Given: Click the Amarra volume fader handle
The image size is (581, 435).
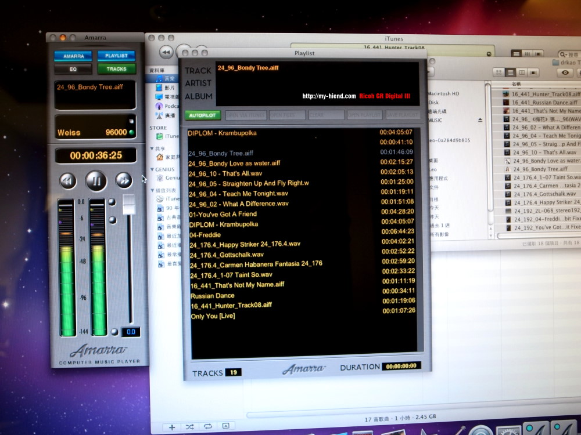Looking at the screenshot, I should (129, 204).
